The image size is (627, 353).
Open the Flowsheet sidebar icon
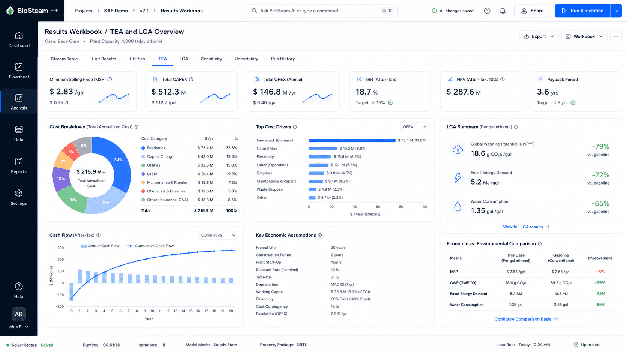click(19, 67)
